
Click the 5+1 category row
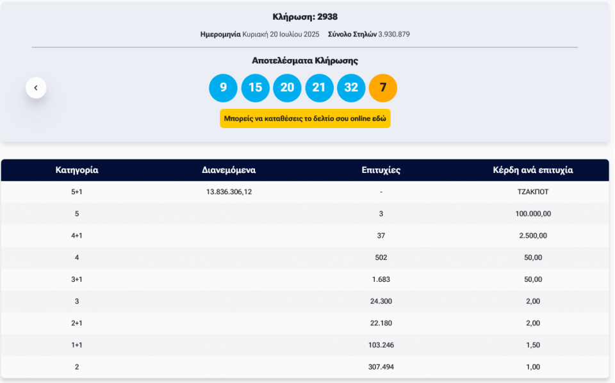(77, 192)
